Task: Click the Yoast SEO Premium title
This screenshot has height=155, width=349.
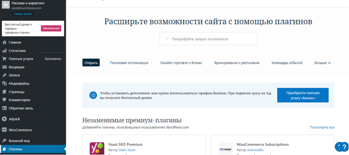Action: pyautogui.click(x=126, y=144)
